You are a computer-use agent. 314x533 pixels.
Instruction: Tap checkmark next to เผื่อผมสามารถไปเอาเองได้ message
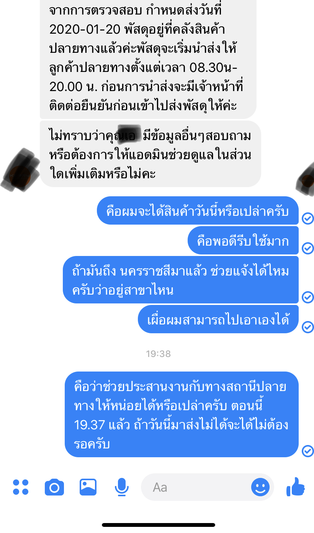point(308,327)
